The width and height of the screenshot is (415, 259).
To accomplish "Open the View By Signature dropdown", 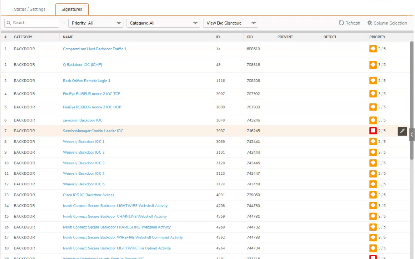I will point(230,23).
